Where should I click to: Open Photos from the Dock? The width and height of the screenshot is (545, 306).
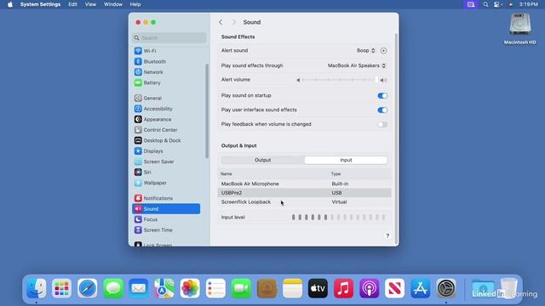coord(190,288)
